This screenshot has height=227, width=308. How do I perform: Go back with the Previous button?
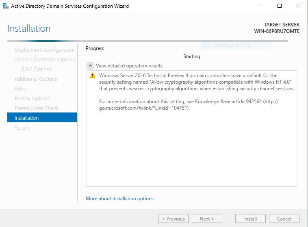coord(173,218)
